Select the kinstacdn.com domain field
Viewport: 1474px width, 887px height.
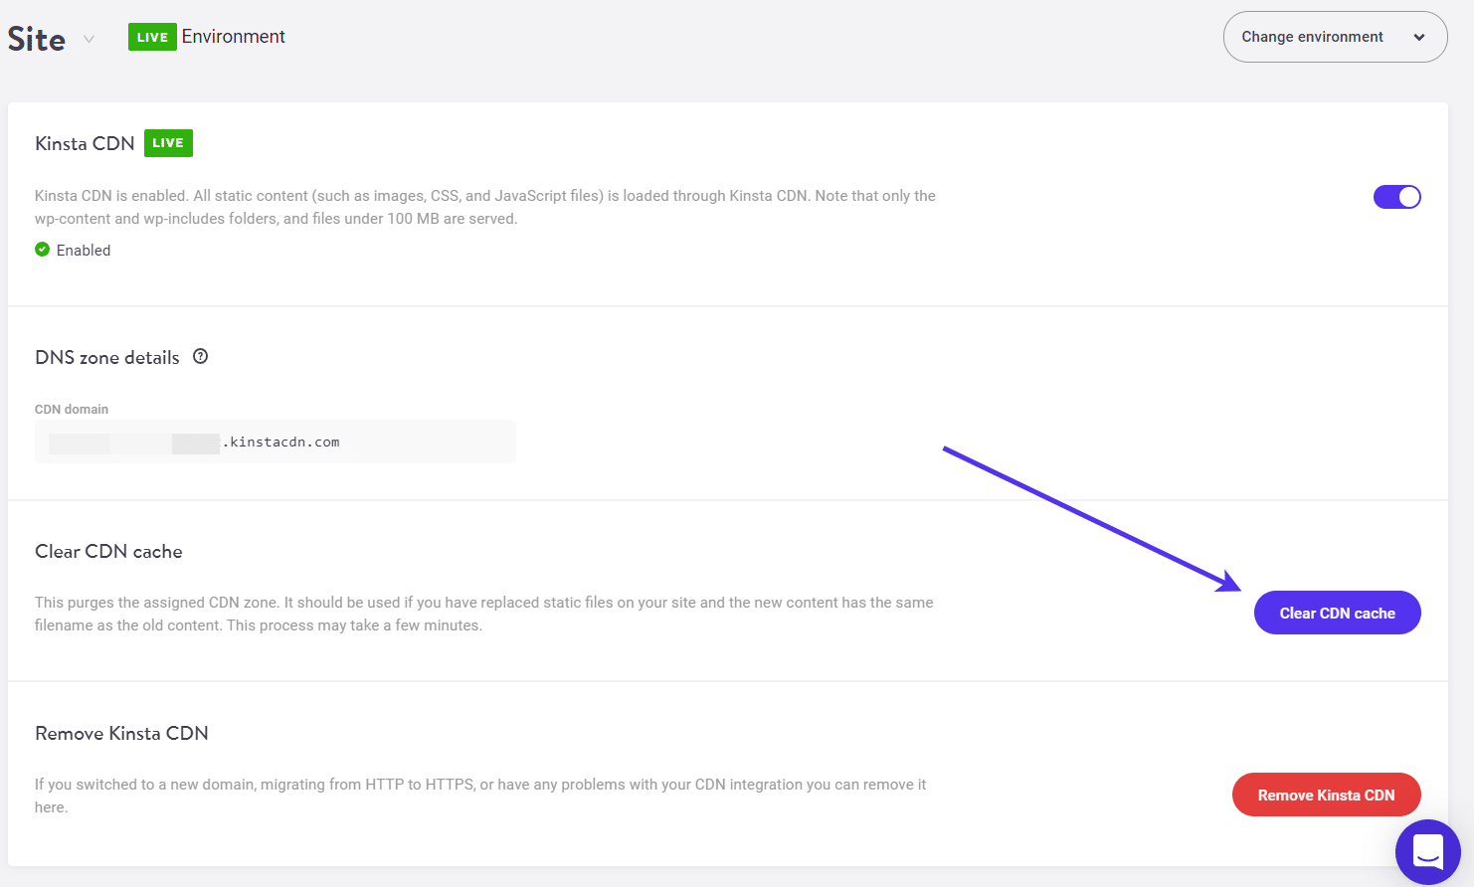(276, 441)
